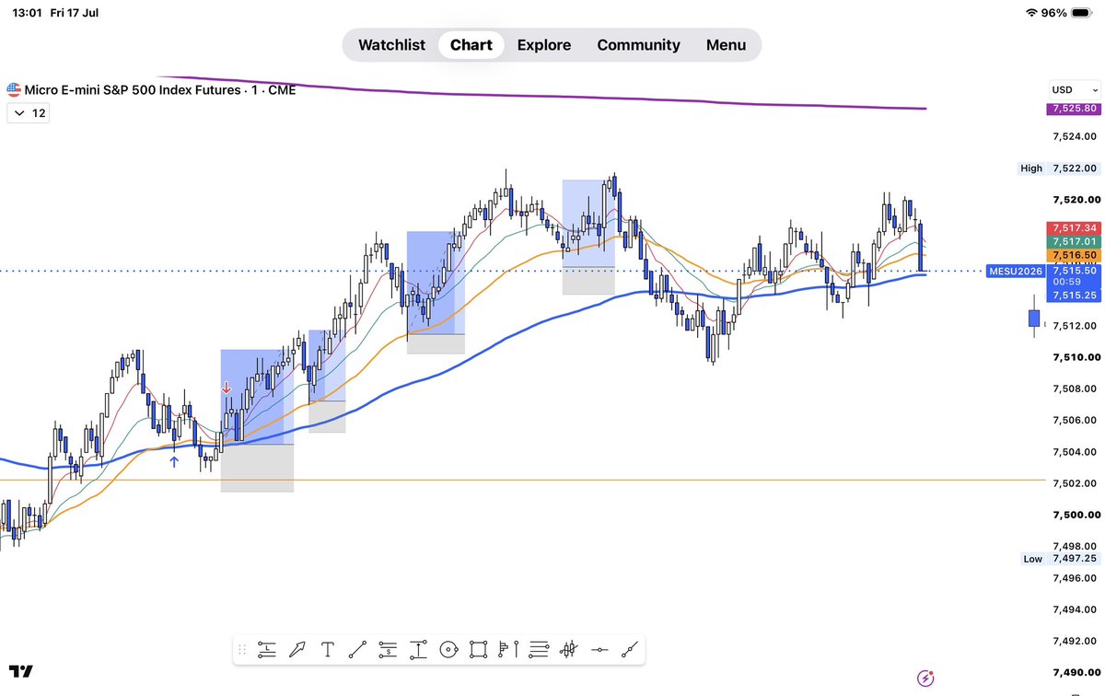
Task: Tap the clock showing 13:01
Action: point(25,13)
